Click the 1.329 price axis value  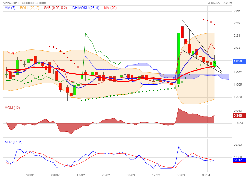coord(238,97)
